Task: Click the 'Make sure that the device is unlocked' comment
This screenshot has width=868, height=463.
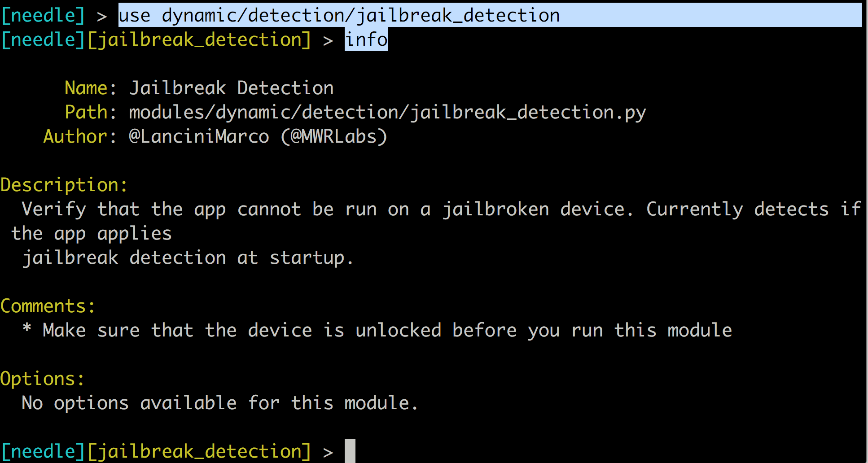Action: [242, 330]
